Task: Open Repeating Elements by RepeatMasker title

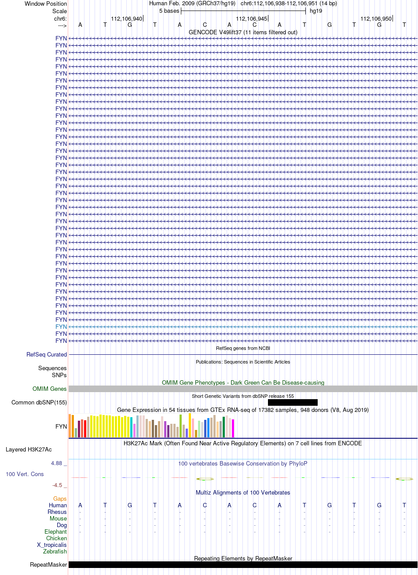Action: coord(243,558)
